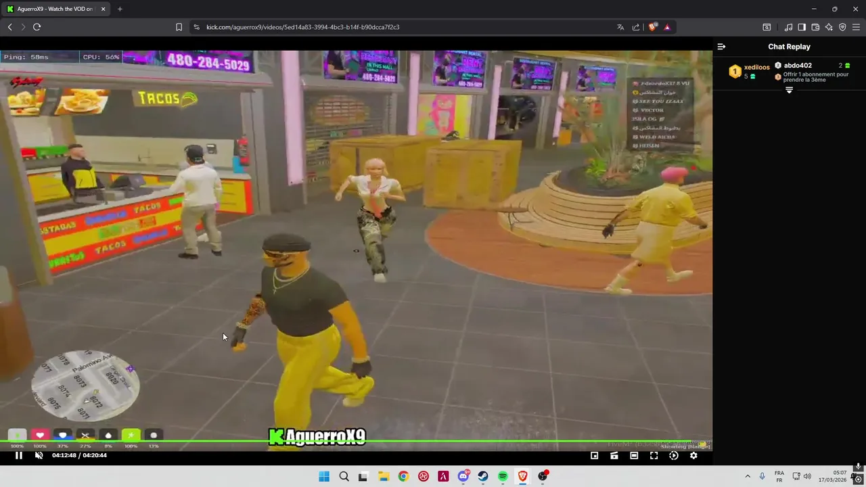Viewport: 866px width, 487px height.
Task: Enable theater mode in the player
Action: [634, 455]
